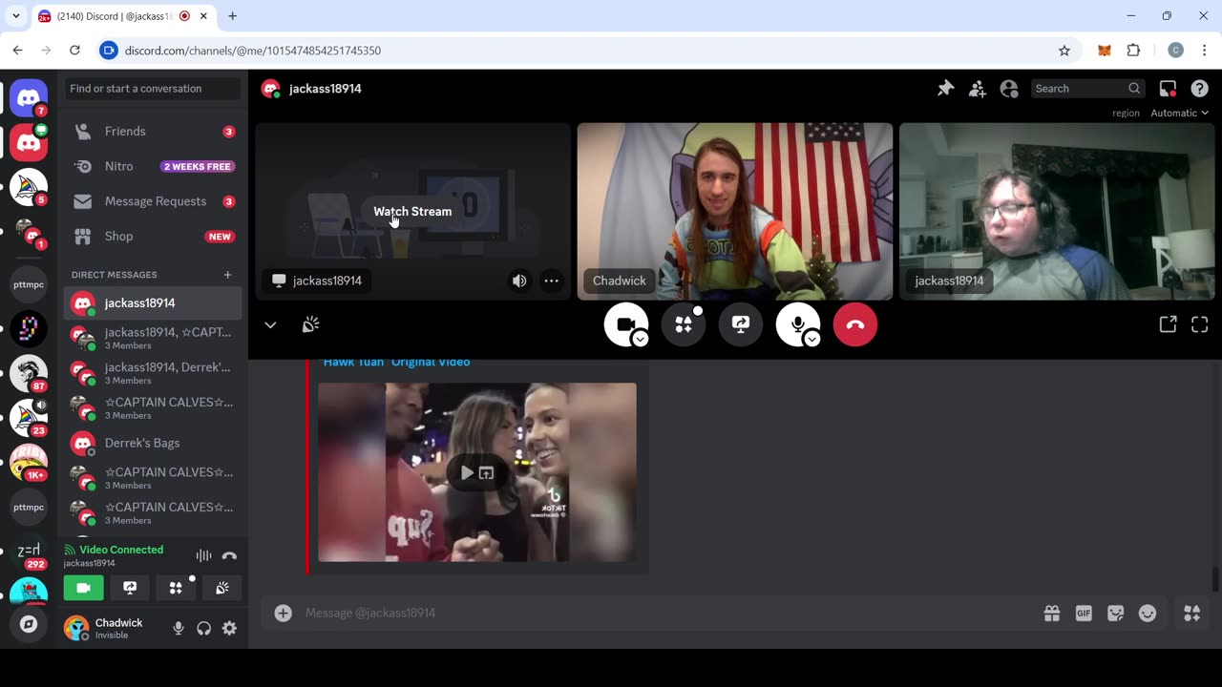Open the browser extensions puzzle icon
Image resolution: width=1222 pixels, height=687 pixels.
coord(1133,51)
